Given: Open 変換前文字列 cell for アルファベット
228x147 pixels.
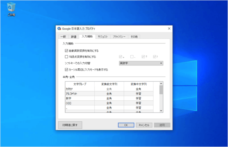Looking at the screenshot, I should pyautogui.click(x=109, y=94).
